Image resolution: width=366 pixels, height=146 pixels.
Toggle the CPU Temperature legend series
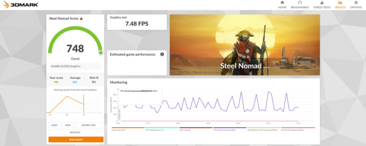click(x=162, y=129)
